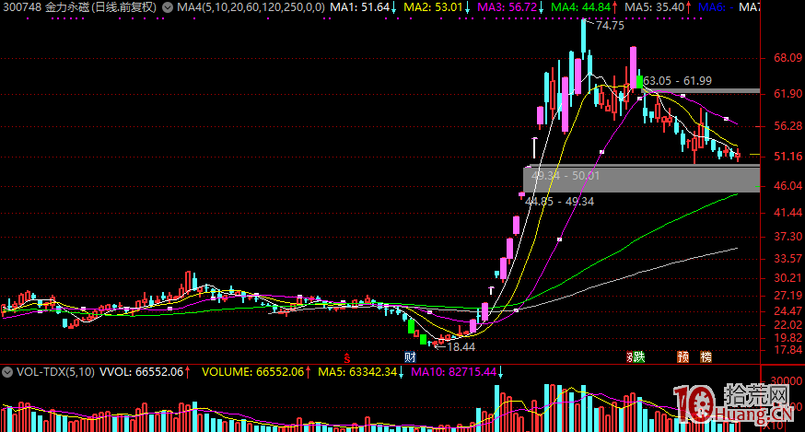Select the 18.44 low price label
Image resolution: width=805 pixels, height=432 pixels.
click(x=461, y=347)
